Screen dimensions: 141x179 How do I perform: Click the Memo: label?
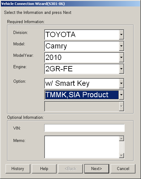pyautogui.click(x=19, y=140)
